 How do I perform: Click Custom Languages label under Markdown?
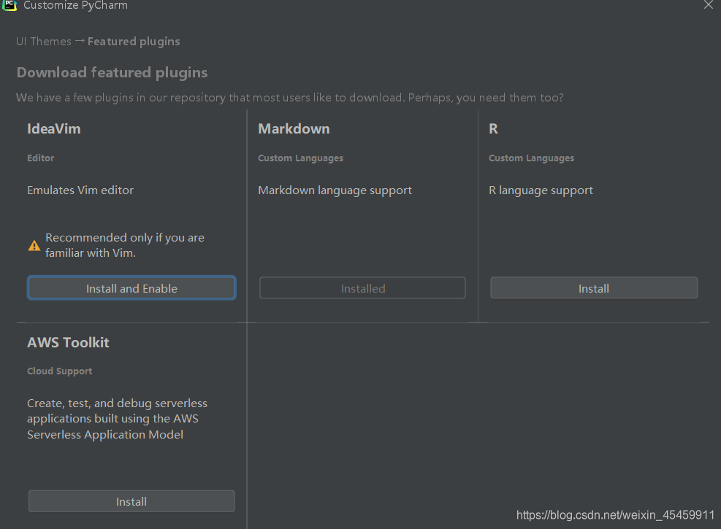click(301, 158)
